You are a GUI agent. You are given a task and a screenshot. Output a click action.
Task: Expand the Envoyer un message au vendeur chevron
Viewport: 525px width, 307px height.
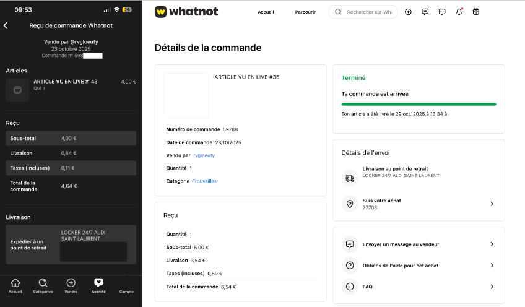492,244
